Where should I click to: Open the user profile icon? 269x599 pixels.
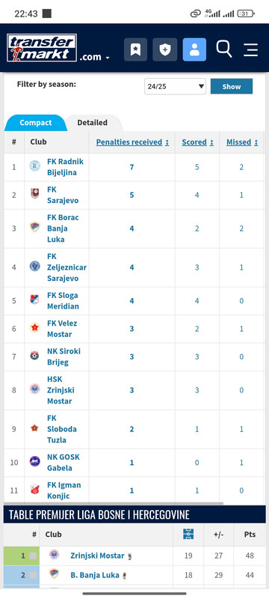pyautogui.click(x=194, y=49)
